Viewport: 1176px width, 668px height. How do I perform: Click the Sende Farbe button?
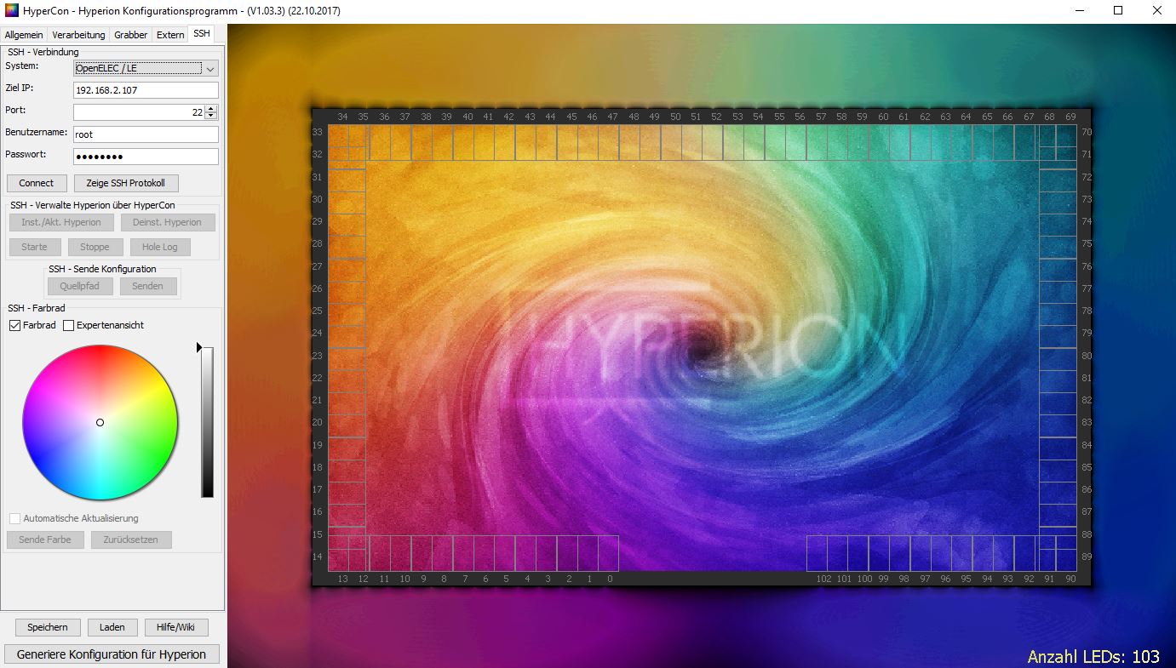(45, 540)
